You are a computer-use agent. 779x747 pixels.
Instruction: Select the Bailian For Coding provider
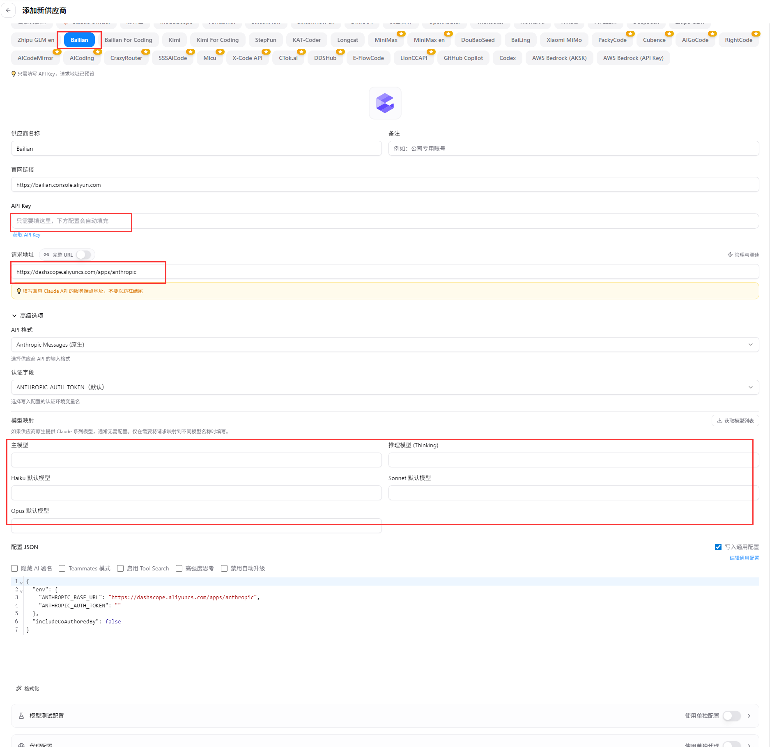[x=129, y=40]
